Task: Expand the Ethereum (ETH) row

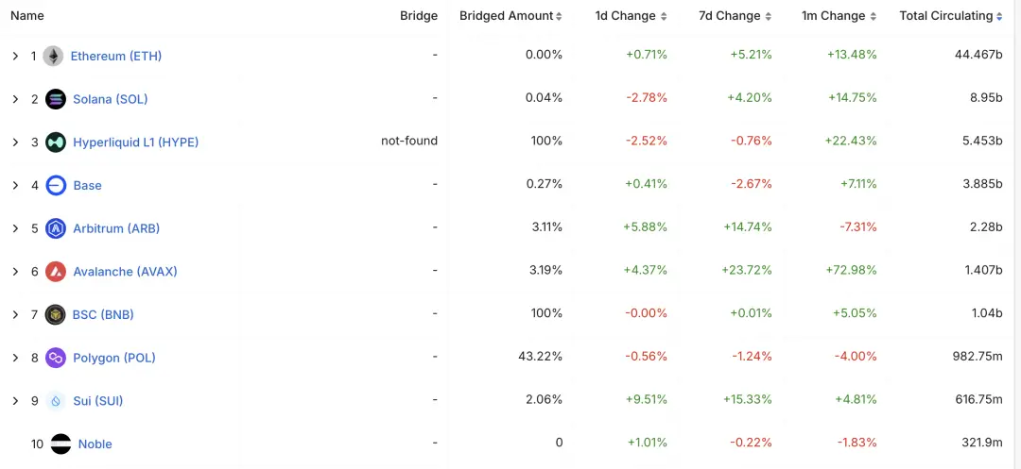Action: click(16, 56)
